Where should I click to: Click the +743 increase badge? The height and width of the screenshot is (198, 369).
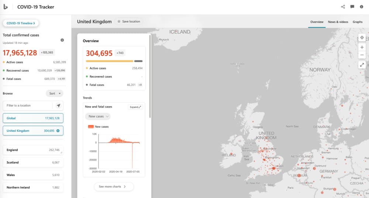click(120, 53)
